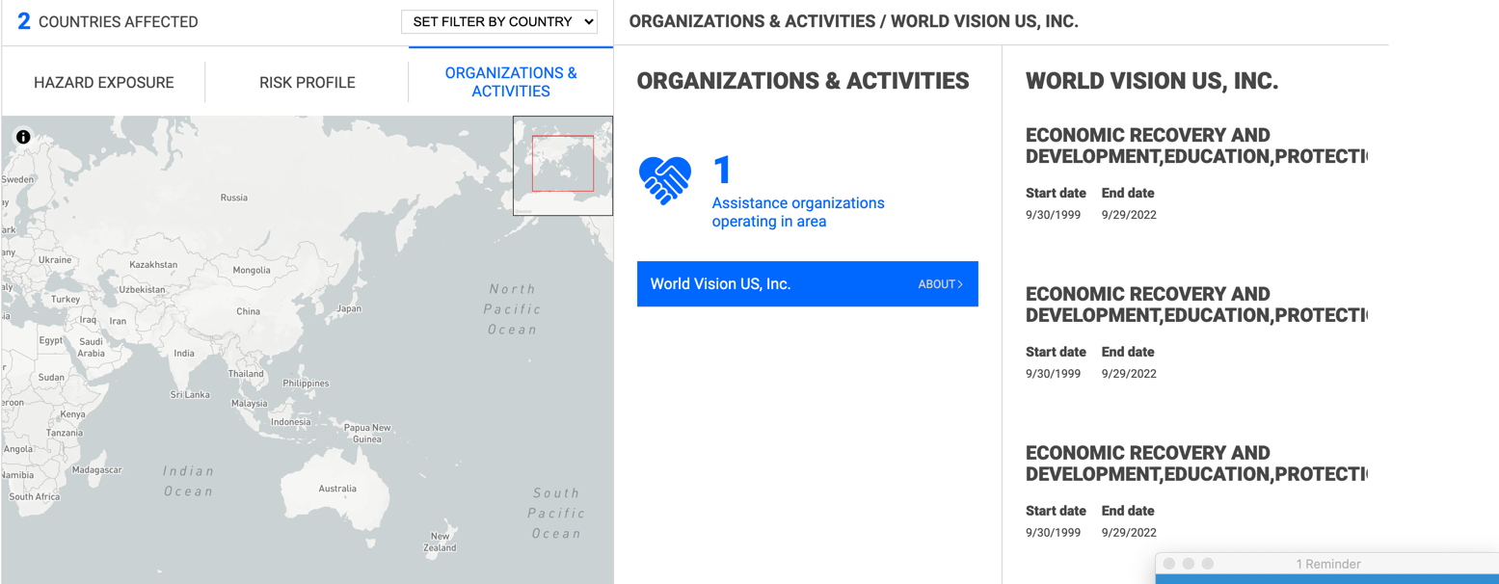Click the New Zealand map label
1499x584 pixels.
point(441,542)
